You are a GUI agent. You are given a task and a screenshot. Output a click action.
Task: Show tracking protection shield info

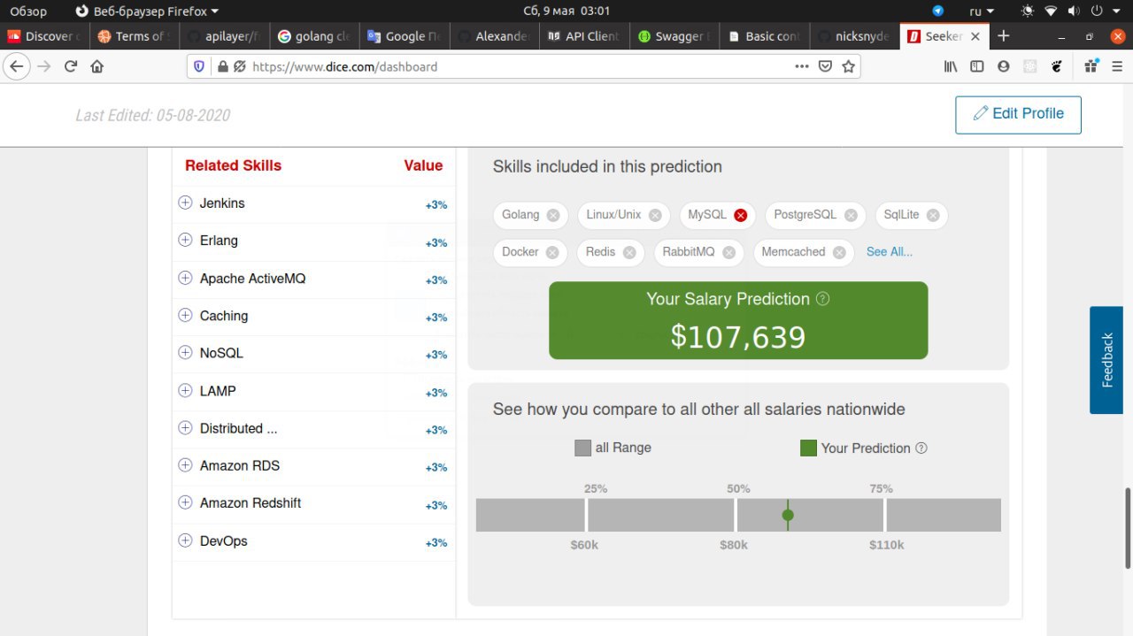point(199,66)
